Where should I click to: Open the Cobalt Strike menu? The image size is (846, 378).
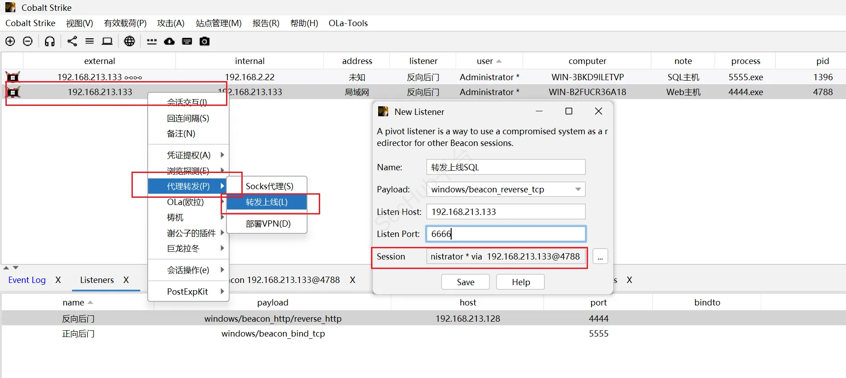pos(30,23)
